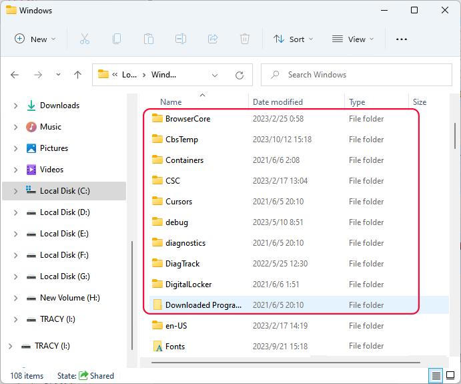Click the Local Disk (C:) drive icon
The width and height of the screenshot is (461, 384).
(31, 190)
